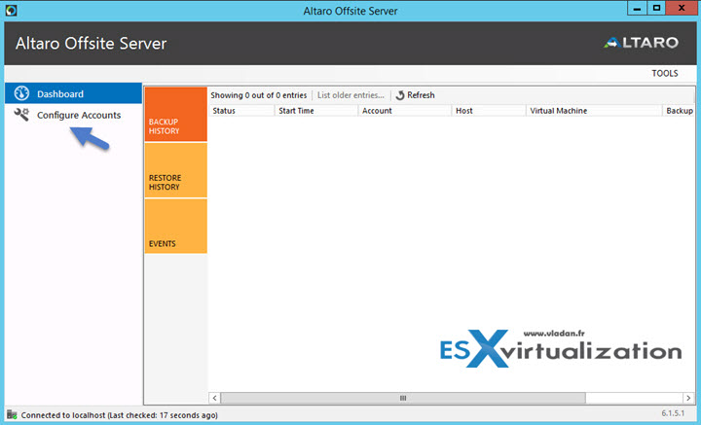
Task: Click List older entries link
Action: click(x=350, y=95)
